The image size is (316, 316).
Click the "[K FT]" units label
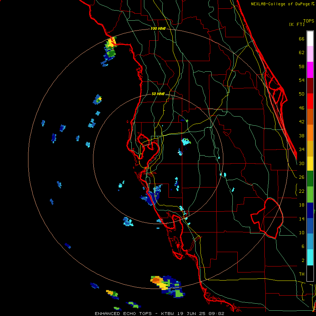point(297,25)
